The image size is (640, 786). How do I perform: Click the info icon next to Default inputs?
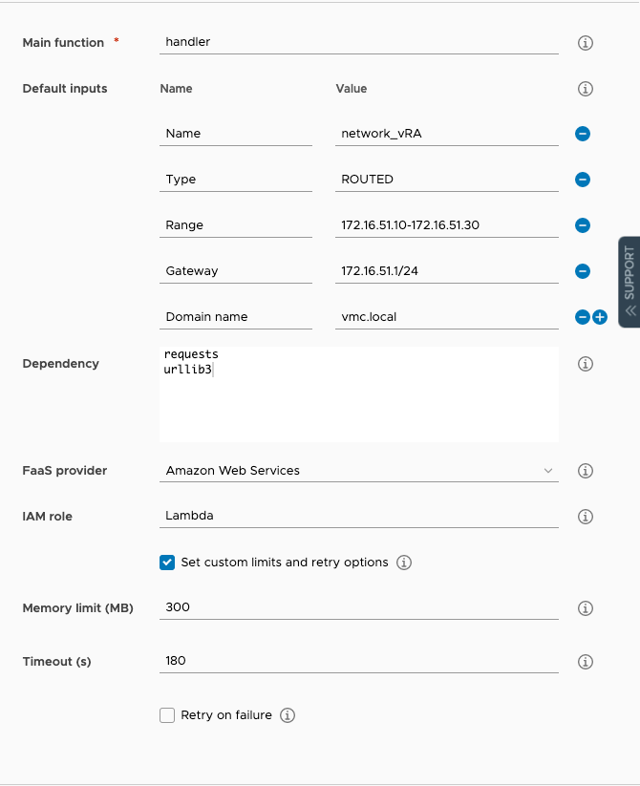(586, 89)
